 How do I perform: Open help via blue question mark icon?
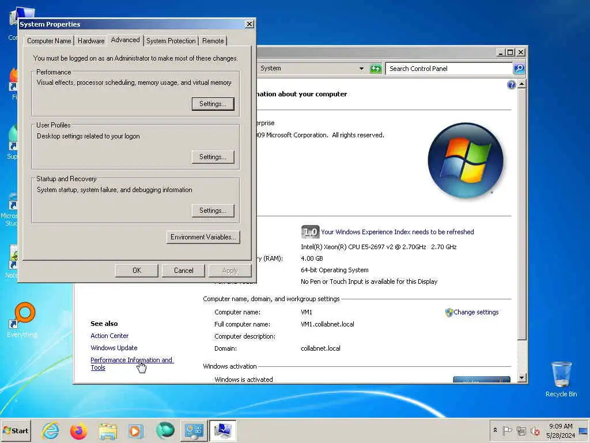point(511,85)
